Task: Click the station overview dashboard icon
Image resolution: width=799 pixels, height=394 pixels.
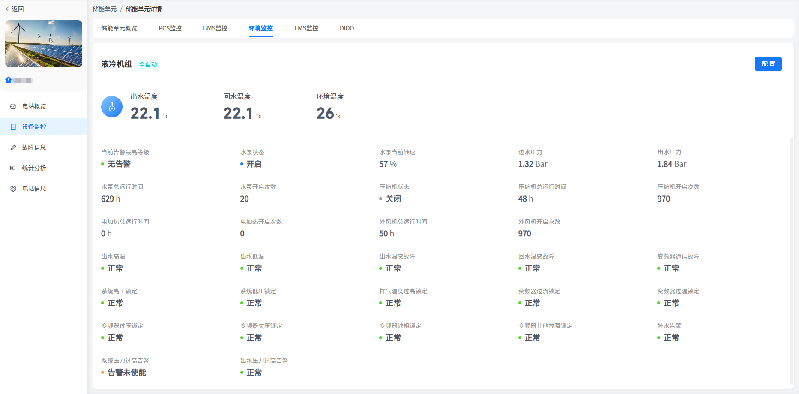Action: [13, 106]
